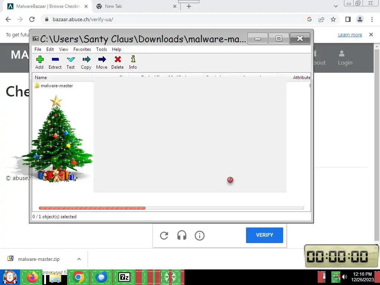Close the New Tab tab
Screen dimensions: 380x285
click(x=175, y=6)
